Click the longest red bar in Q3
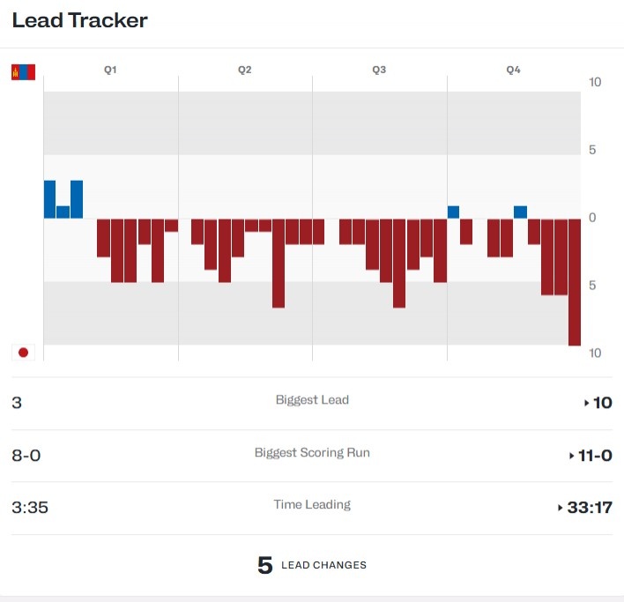This screenshot has width=624, height=602. pyautogui.click(x=399, y=263)
